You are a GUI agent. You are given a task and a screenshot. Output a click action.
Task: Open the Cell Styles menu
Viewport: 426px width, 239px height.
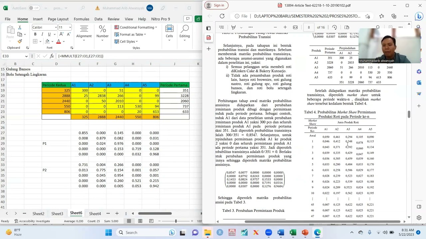tap(126, 41)
